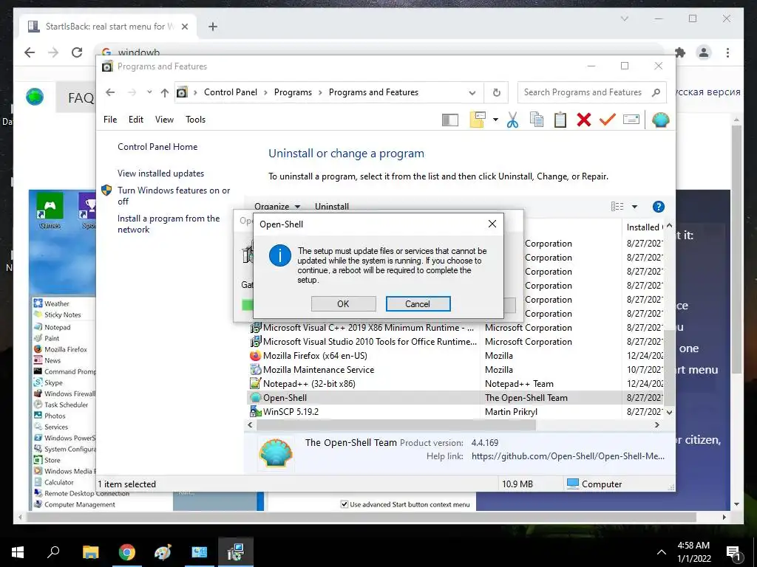Open recent locations dropdown arrow
The height and width of the screenshot is (567, 757).
149,92
